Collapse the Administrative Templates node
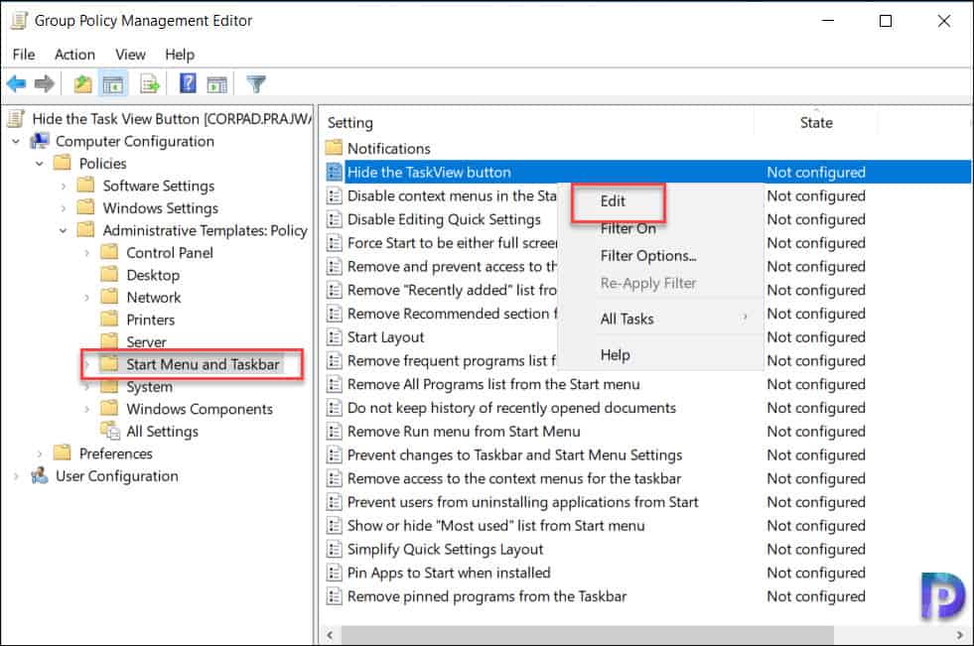This screenshot has width=974, height=646. click(64, 231)
